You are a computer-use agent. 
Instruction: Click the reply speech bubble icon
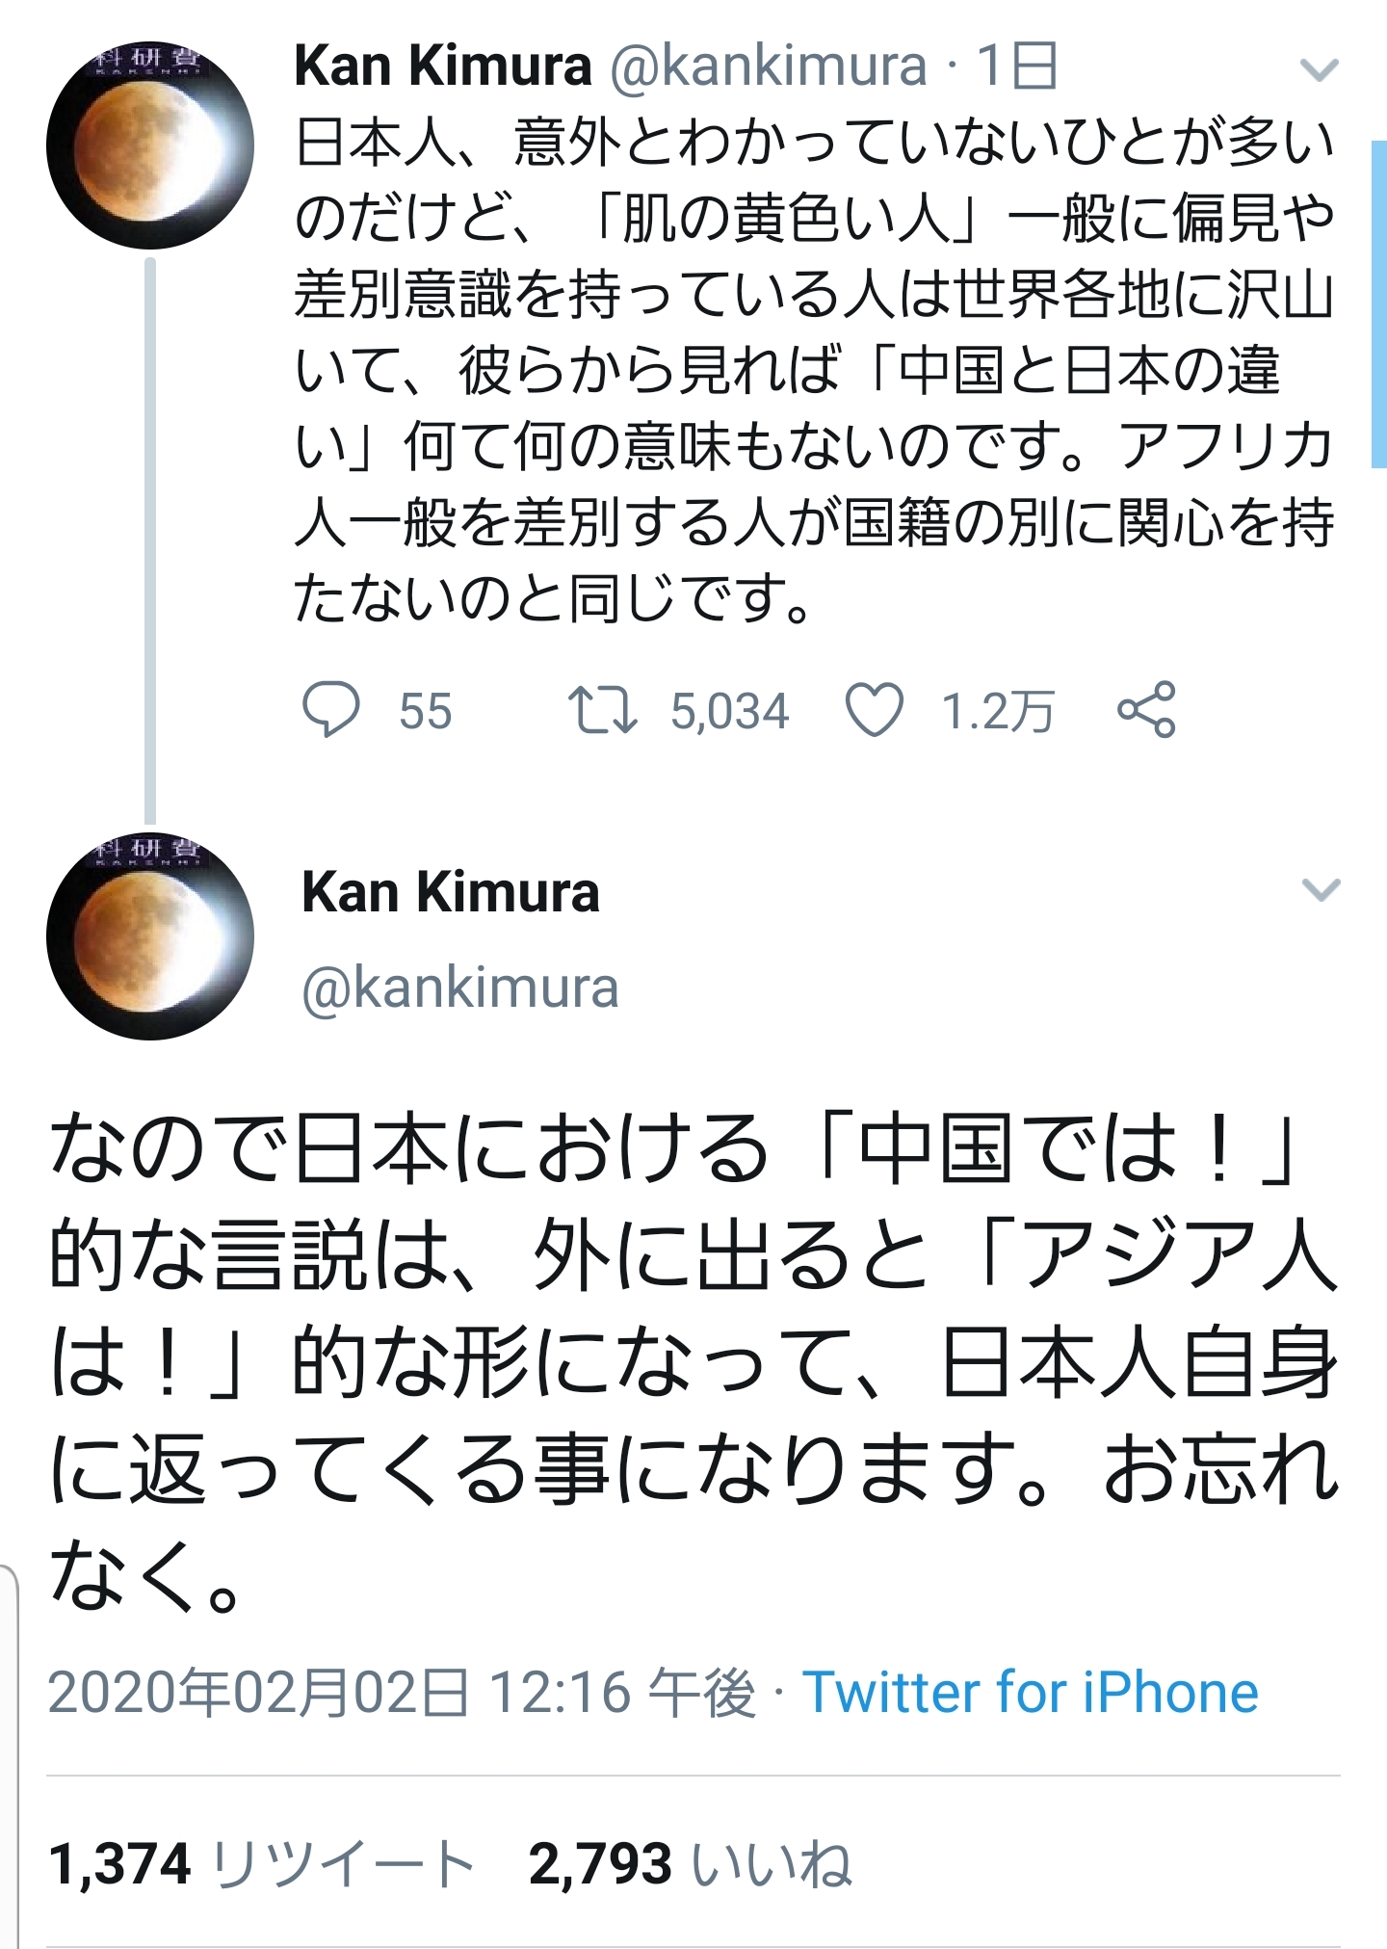331,710
